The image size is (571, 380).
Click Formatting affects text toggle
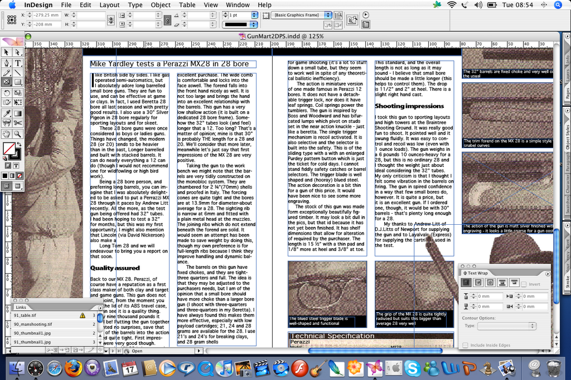point(16,166)
